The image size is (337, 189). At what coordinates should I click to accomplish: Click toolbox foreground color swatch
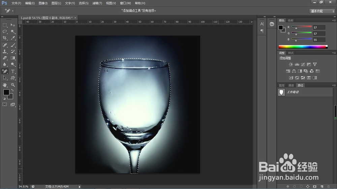[6, 92]
